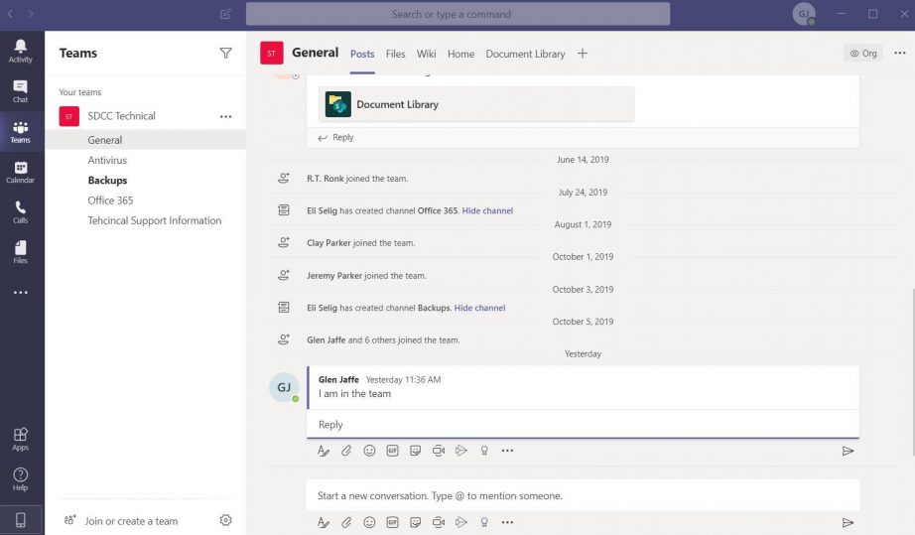Hide channel link for Office 365
The height and width of the screenshot is (535, 915).
pos(487,210)
